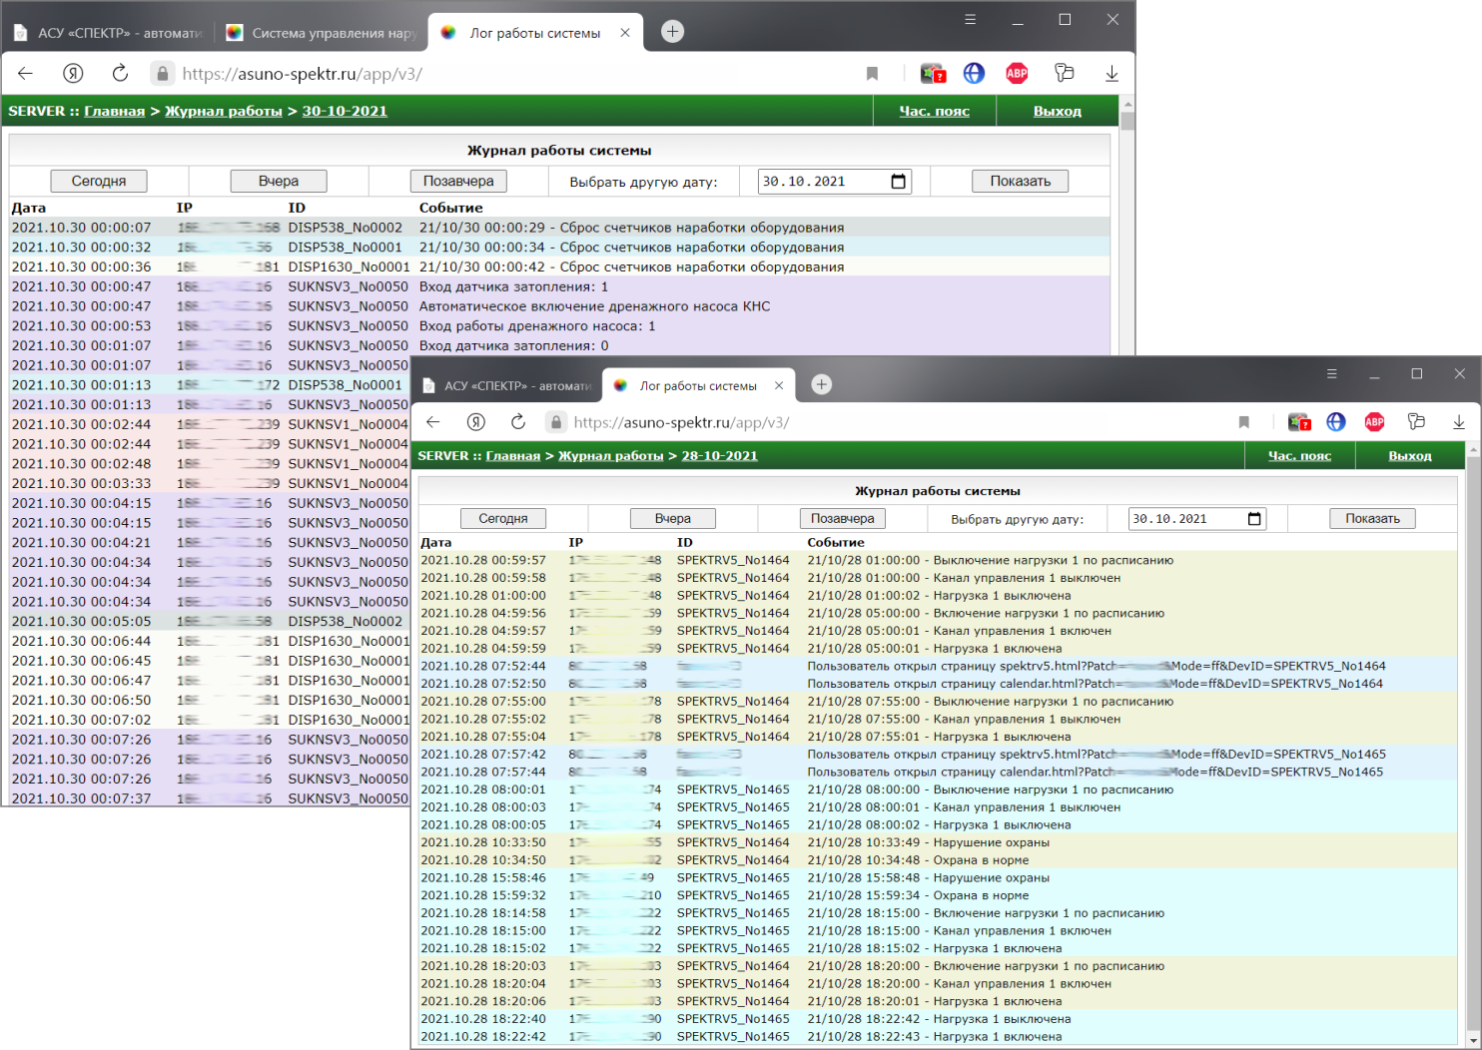Open the blue globe extension in rear window
This screenshot has height=1050, width=1482.
[x=974, y=73]
